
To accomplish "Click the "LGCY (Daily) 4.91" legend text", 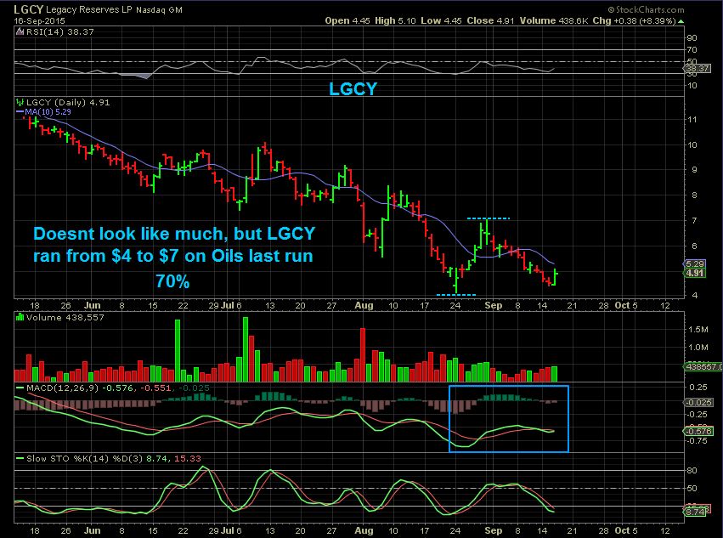I will [x=68, y=103].
